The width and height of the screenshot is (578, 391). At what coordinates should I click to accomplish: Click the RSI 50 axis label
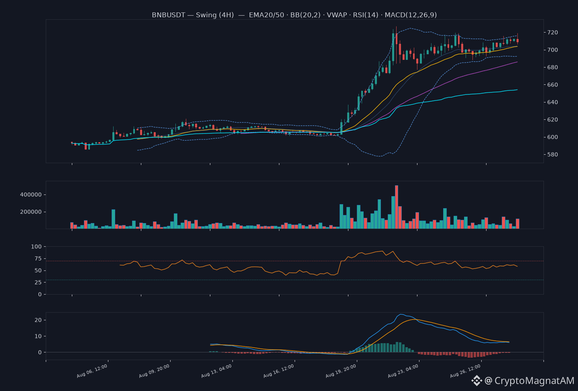pyautogui.click(x=38, y=270)
